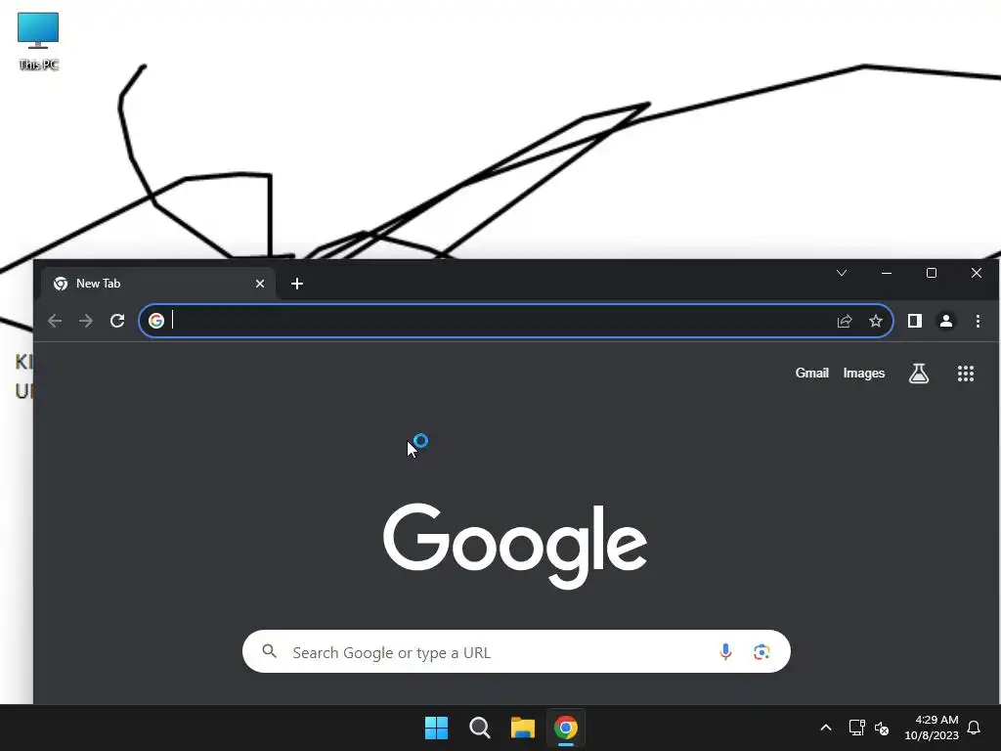The width and height of the screenshot is (1001, 751).
Task: Minimize the Chrome window
Action: click(887, 274)
